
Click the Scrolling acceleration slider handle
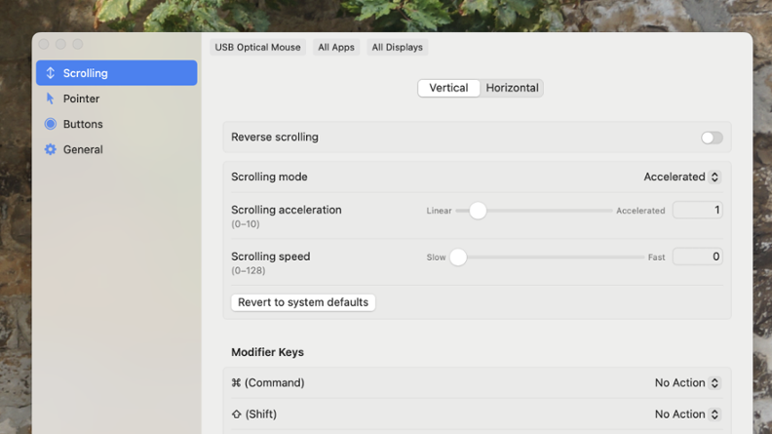point(478,211)
